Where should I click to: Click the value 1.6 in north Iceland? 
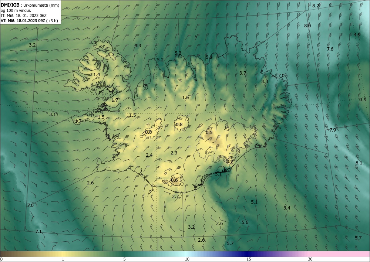[x=185, y=97]
